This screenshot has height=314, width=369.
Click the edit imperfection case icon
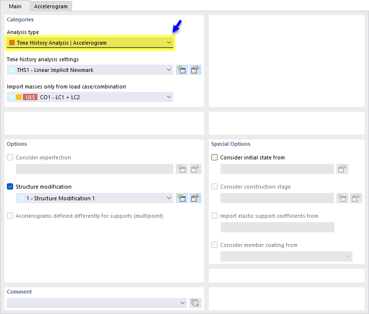195,169
